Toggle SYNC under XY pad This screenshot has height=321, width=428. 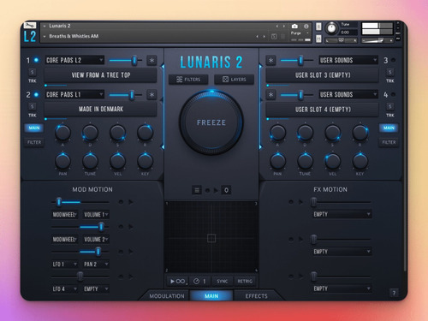222,282
